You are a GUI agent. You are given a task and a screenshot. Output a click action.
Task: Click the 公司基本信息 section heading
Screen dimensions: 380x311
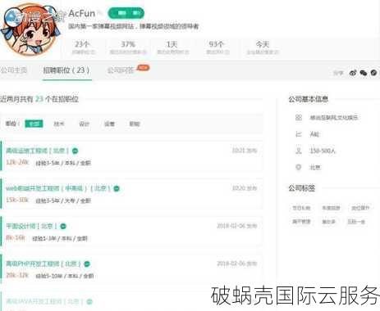[309, 99]
